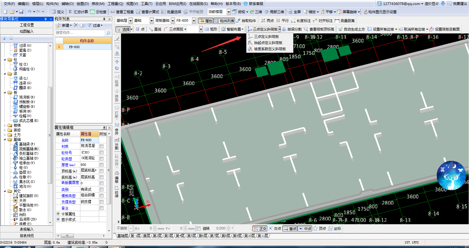
Task: Click 按梁分割 split by beam tool
Action: click(x=292, y=29)
